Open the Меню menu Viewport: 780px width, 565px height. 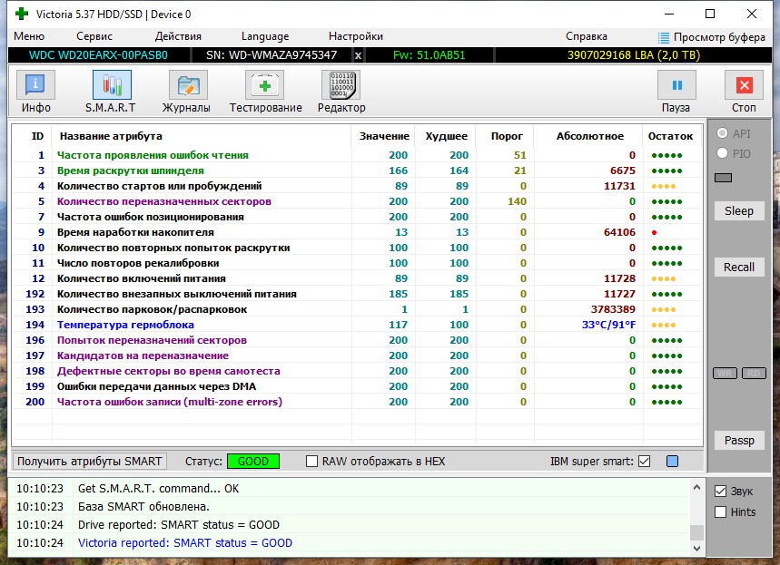point(29,36)
